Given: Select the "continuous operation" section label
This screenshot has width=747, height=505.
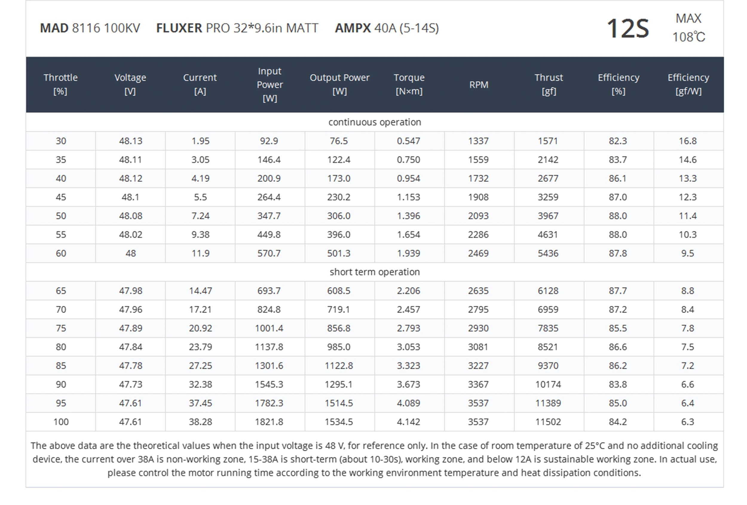Looking at the screenshot, I should [x=374, y=122].
